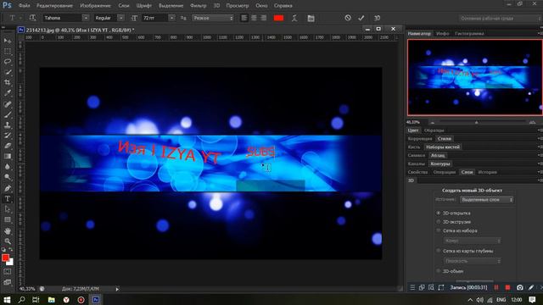Select the 3D-экструзия radio option

(x=439, y=222)
